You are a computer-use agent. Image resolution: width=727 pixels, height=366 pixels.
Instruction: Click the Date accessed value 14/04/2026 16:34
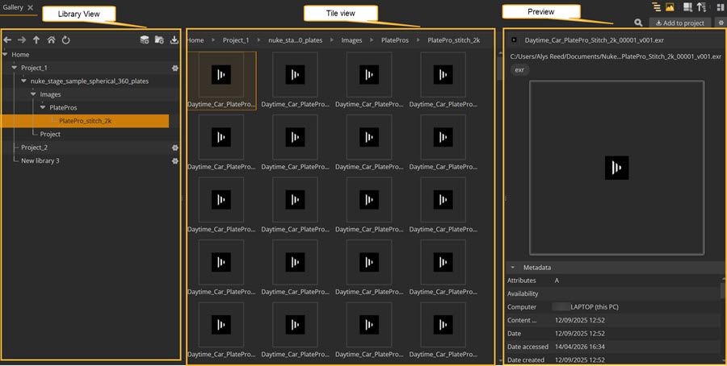[579, 347]
